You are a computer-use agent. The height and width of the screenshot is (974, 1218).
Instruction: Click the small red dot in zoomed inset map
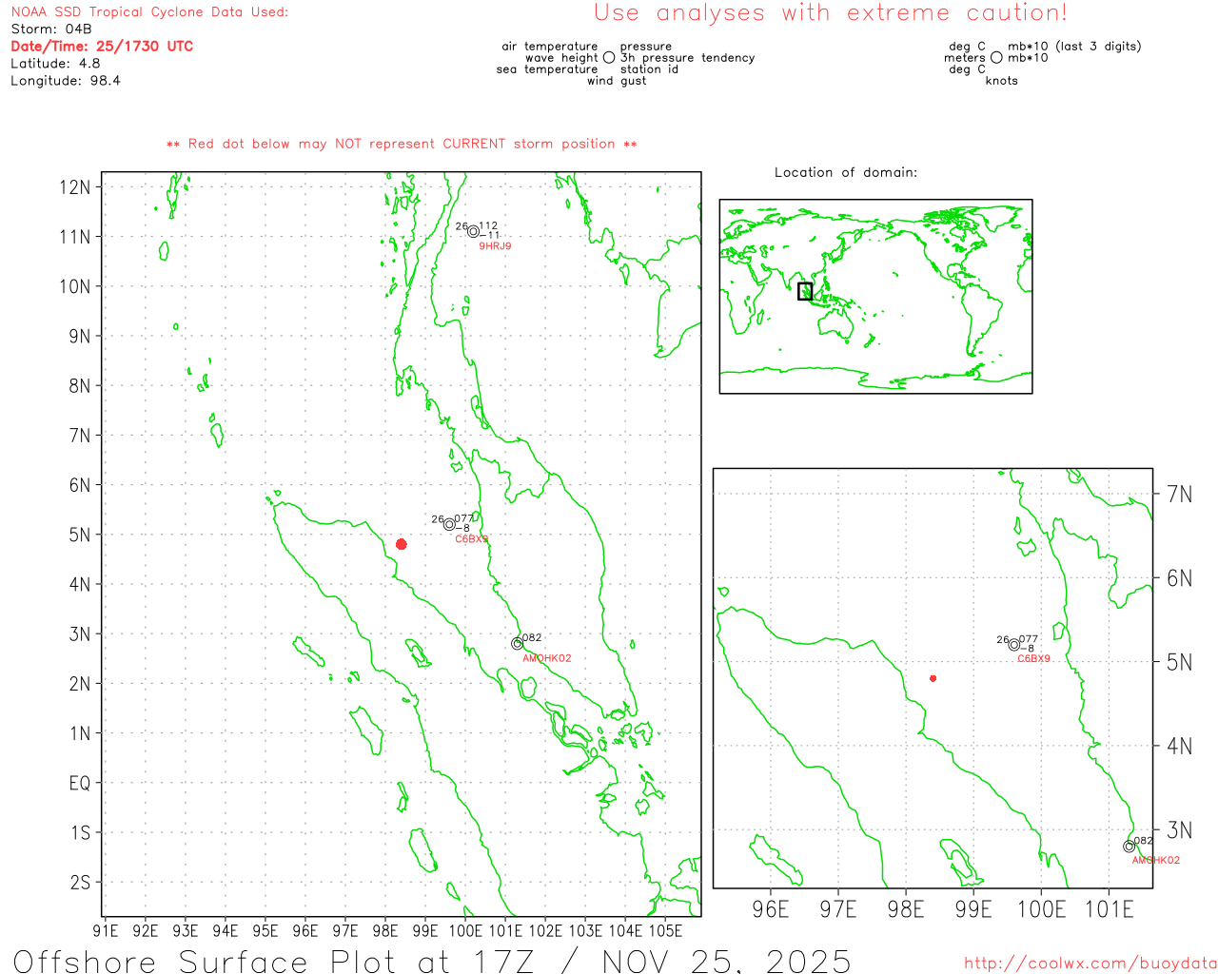coord(933,678)
